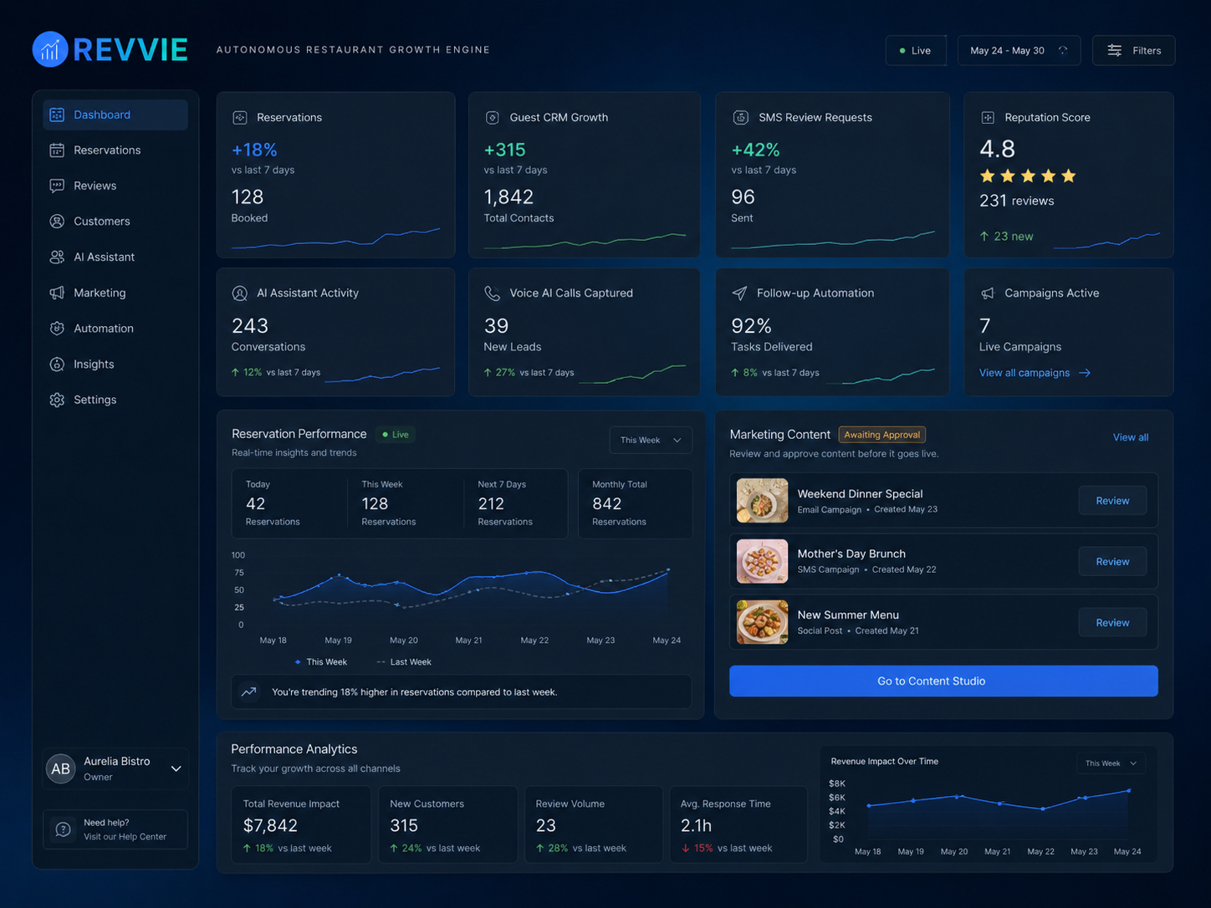1211x908 pixels.
Task: Review the New Summer Menu post
Action: coord(1112,623)
